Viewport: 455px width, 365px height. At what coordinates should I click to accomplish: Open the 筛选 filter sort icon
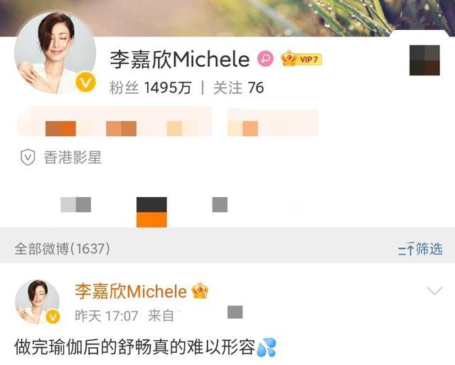[406, 249]
